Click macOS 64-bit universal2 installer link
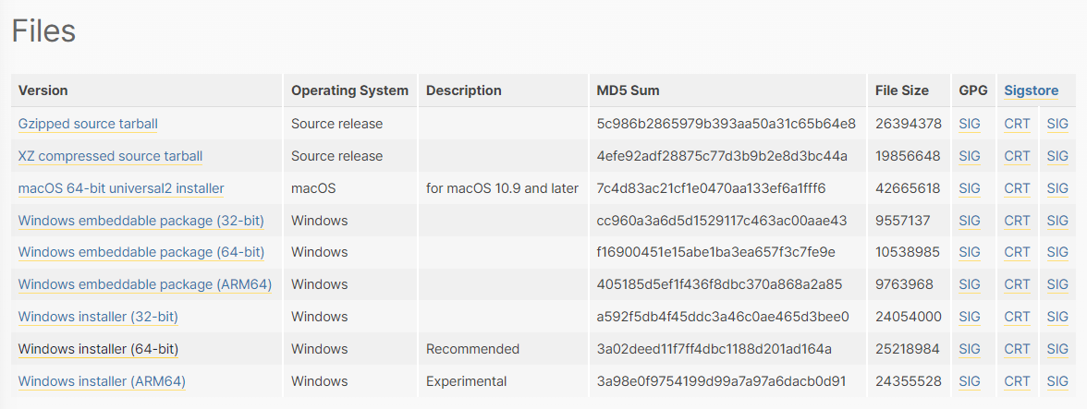This screenshot has height=409, width=1087. (x=121, y=188)
